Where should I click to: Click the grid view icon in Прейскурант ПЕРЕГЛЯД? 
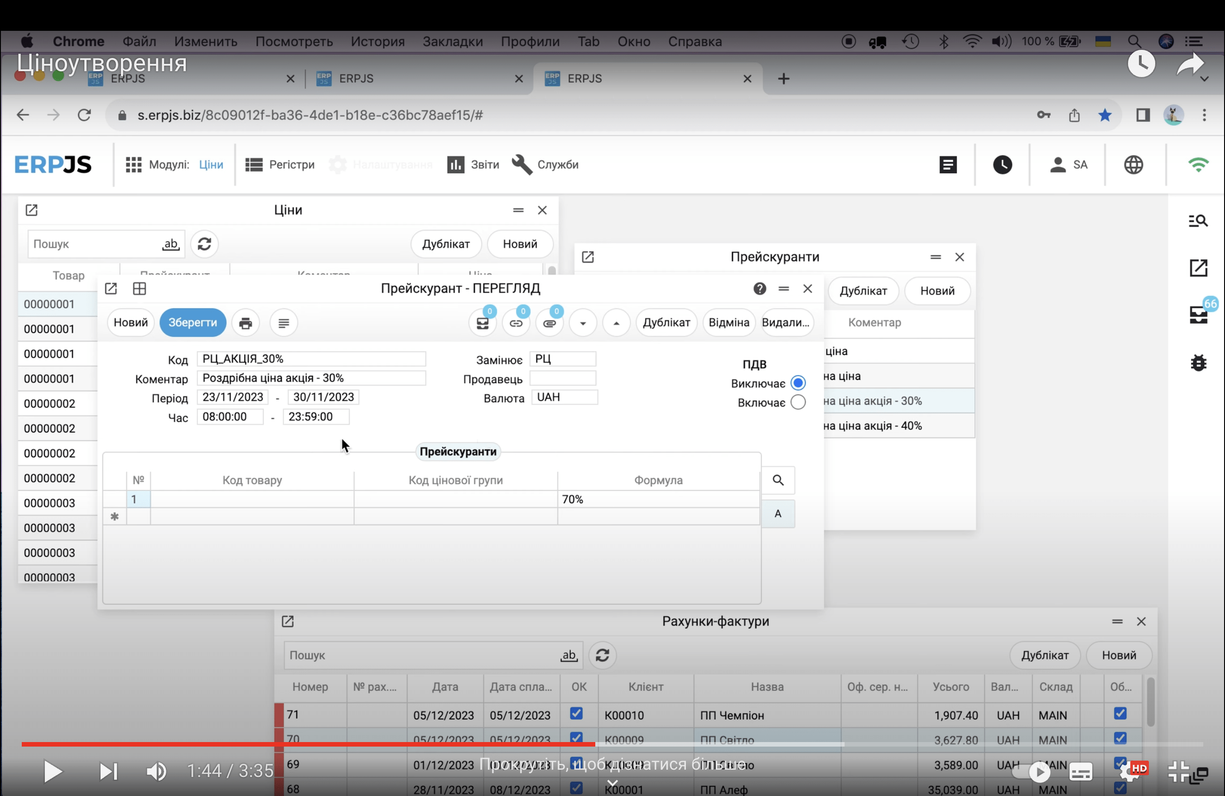[x=139, y=288]
